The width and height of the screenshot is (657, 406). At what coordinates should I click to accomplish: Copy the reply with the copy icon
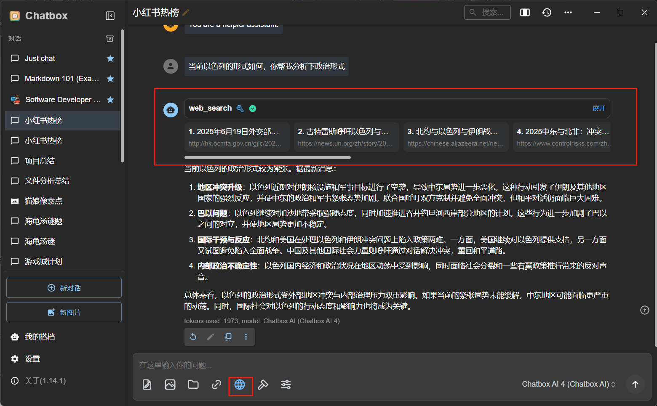coord(228,337)
